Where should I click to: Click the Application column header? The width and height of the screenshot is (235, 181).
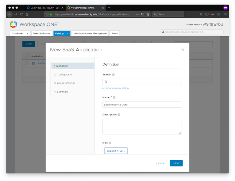37,56
